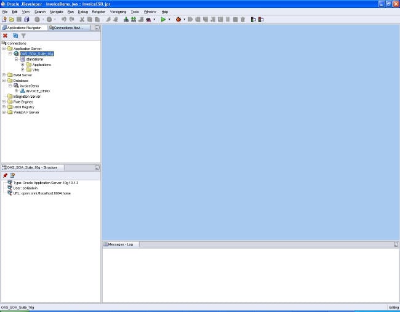Screen dimensions: 400x312
Task: Collapse the Application Server node
Action: point(4,48)
